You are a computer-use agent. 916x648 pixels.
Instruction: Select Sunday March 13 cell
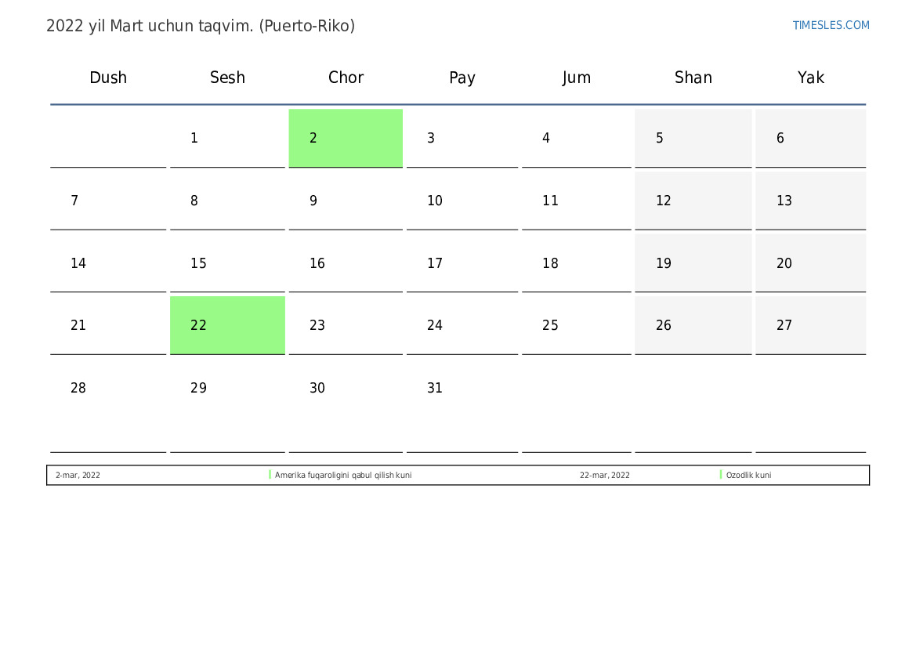(810, 201)
